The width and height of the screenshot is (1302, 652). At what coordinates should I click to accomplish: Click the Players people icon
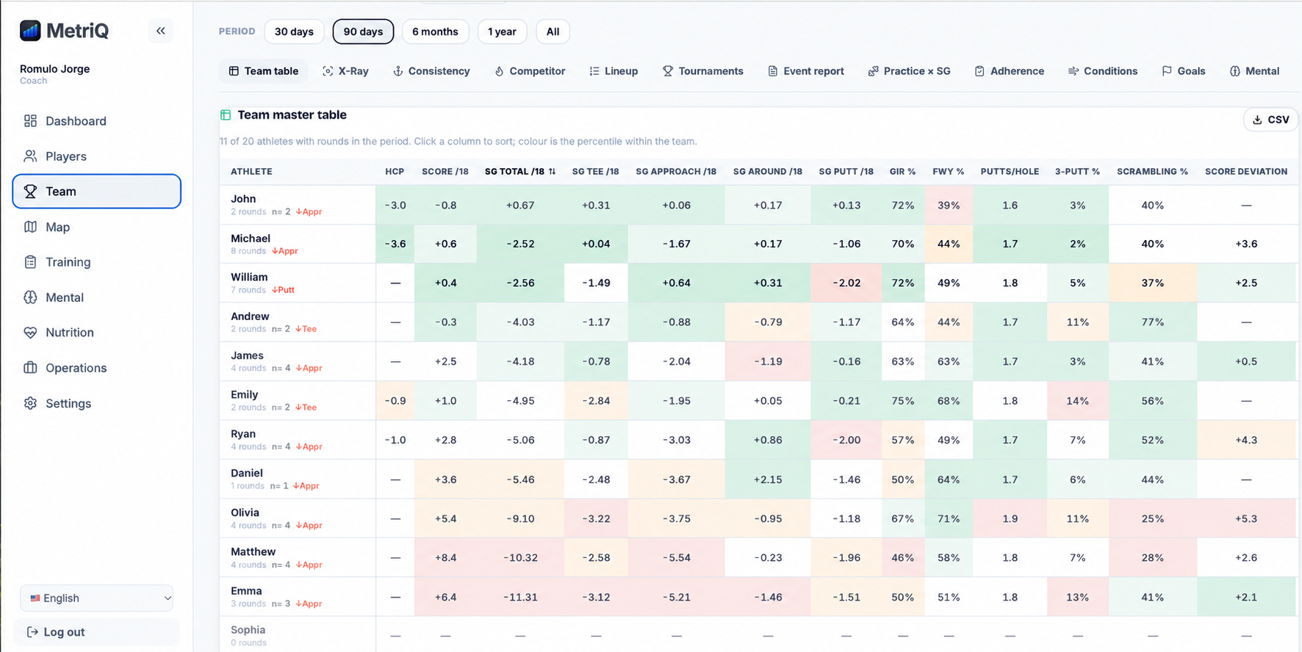(x=30, y=156)
